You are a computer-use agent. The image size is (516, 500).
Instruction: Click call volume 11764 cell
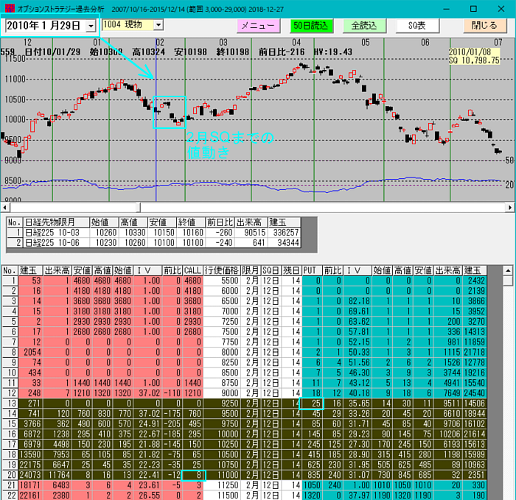(x=57, y=475)
